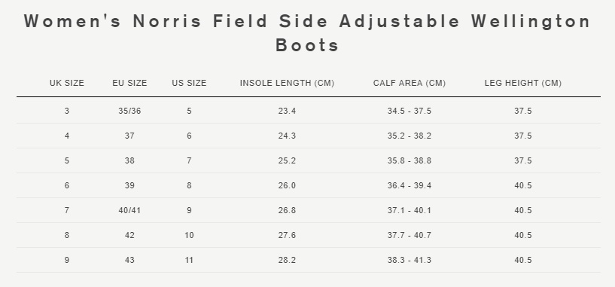Click calf area 35.8 - 38.8 cell

409,161
